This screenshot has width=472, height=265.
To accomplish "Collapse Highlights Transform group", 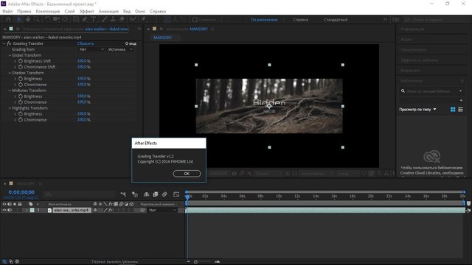I will click(10, 108).
